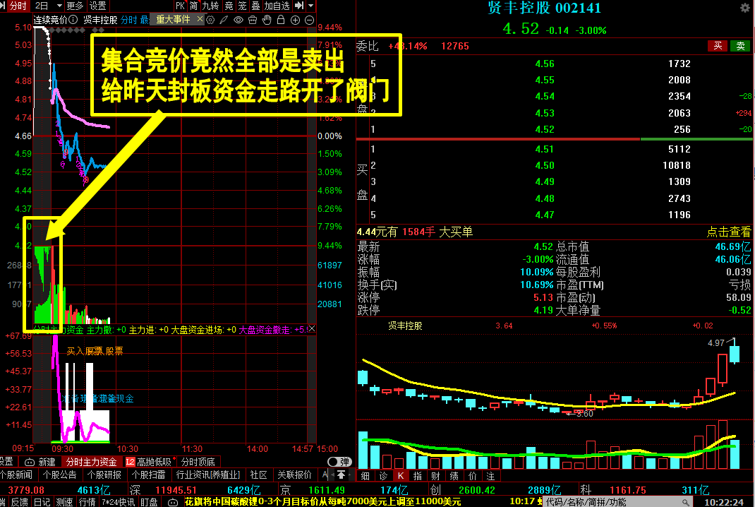The width and height of the screenshot is (755, 507).
Task: Open 点击查看 link for big orders
Action: coord(728,232)
